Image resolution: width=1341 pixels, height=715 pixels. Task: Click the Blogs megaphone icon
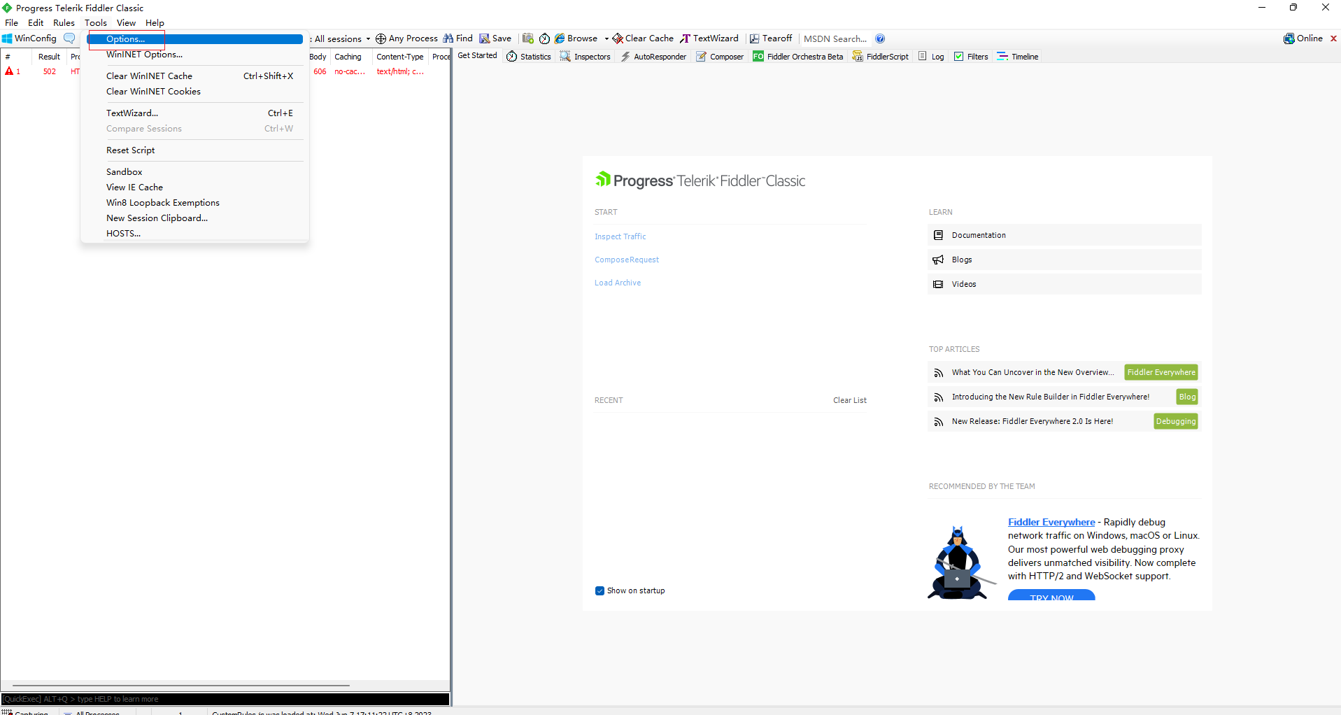[939, 260]
